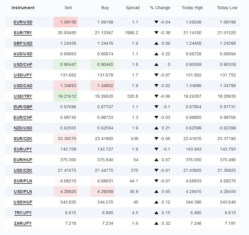The width and height of the screenshot is (249, 235).
Task: Click the % Change column header
Action: tap(160, 8)
